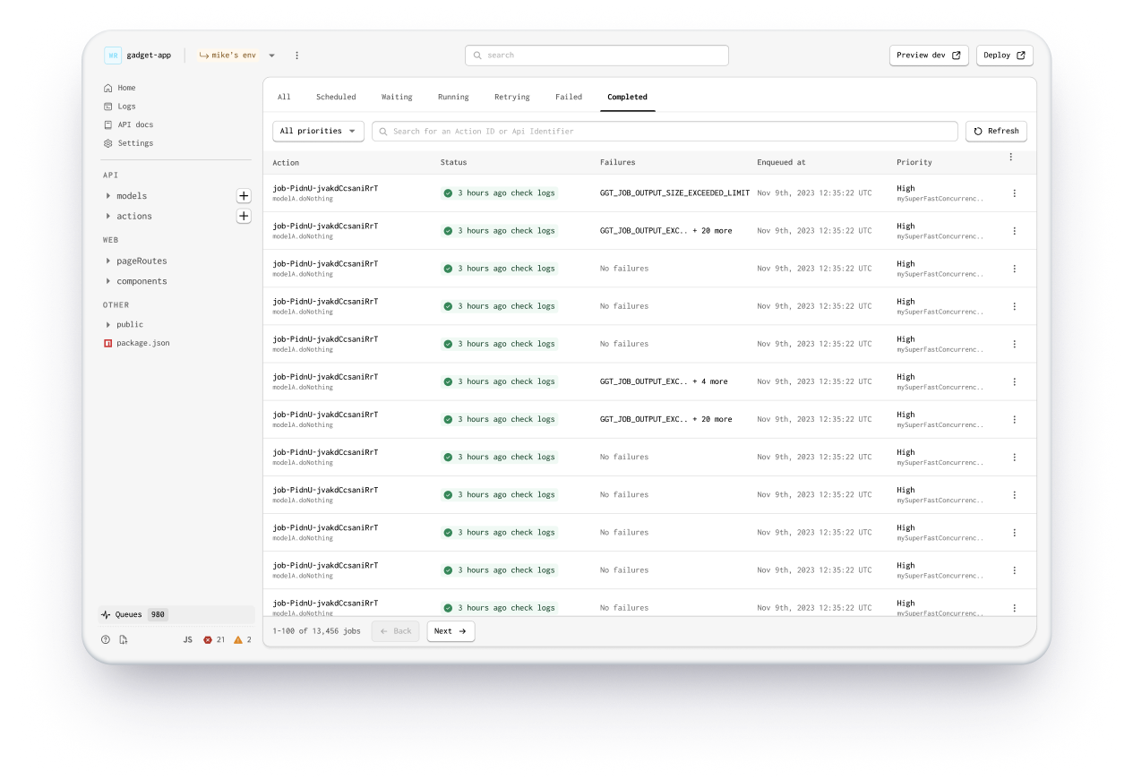
Task: Click the file icon beside help icon
Action: (124, 640)
